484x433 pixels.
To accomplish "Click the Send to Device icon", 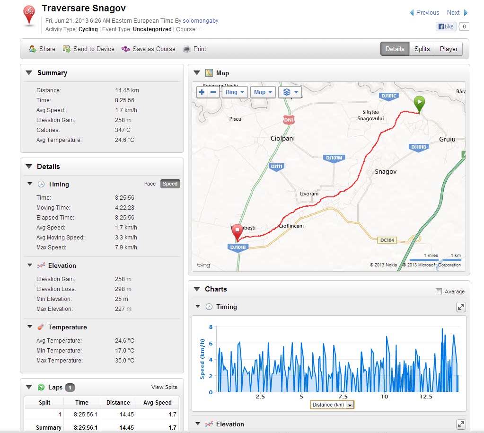I will point(67,49).
